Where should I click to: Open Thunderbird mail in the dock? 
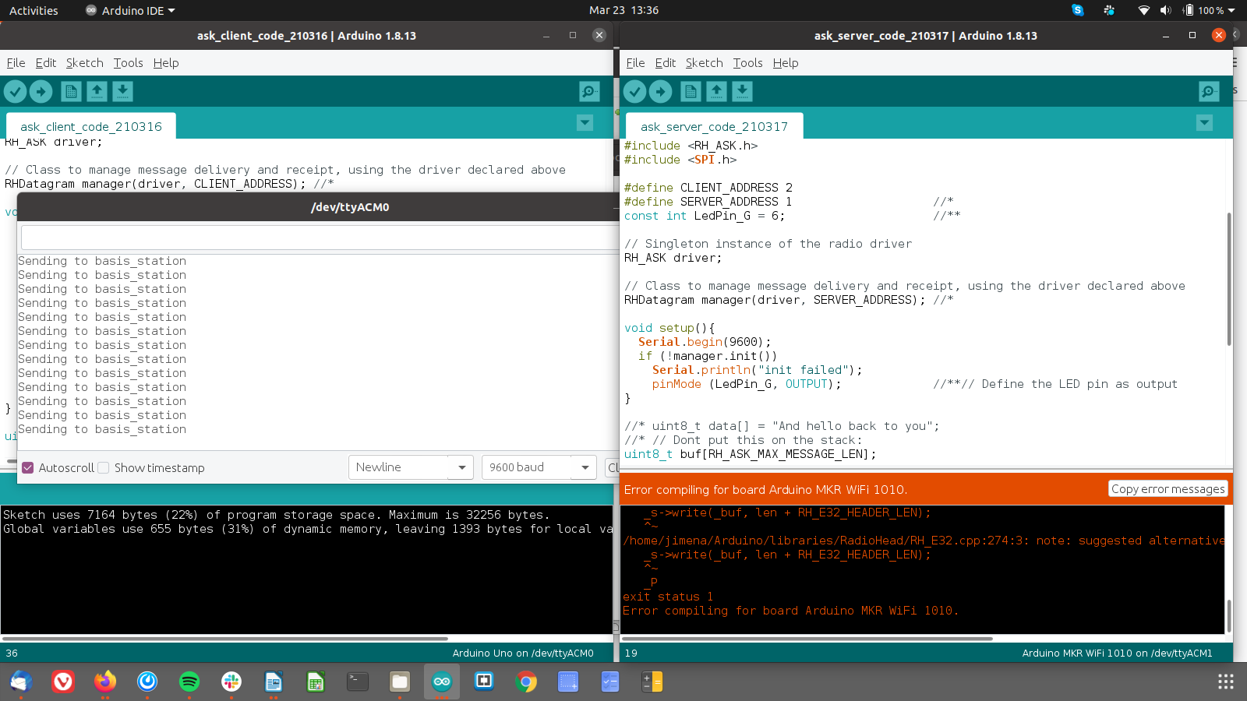pyautogui.click(x=21, y=682)
